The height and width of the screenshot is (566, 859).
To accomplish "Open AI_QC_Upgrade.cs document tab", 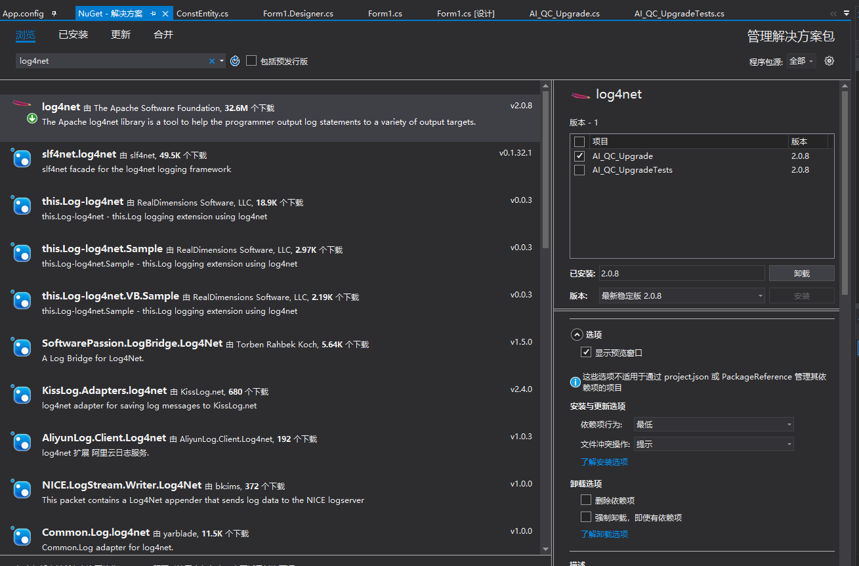I will click(564, 13).
